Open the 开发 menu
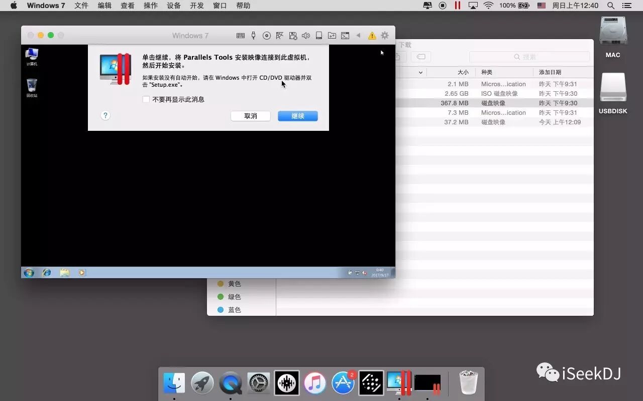Viewport: 643px width, 401px height. click(x=197, y=6)
